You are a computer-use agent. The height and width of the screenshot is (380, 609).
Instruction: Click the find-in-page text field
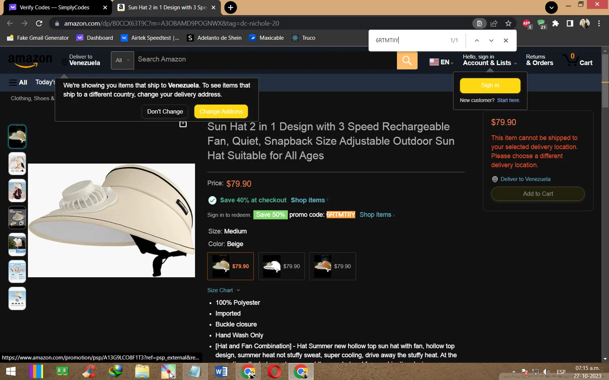[410, 41]
